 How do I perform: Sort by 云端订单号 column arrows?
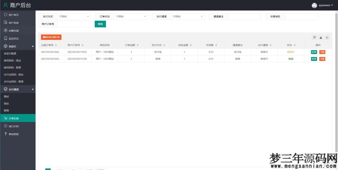click(x=56, y=45)
